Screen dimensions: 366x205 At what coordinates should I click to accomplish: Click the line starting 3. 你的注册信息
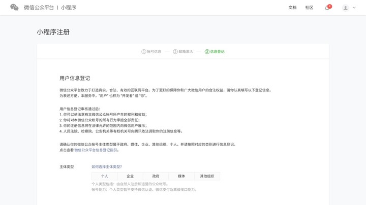[x=103, y=125]
